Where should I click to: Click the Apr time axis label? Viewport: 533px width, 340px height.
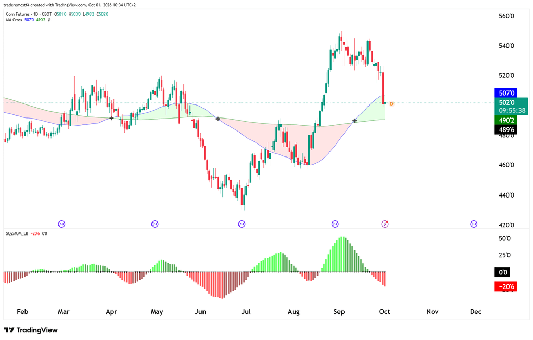pyautogui.click(x=111, y=312)
